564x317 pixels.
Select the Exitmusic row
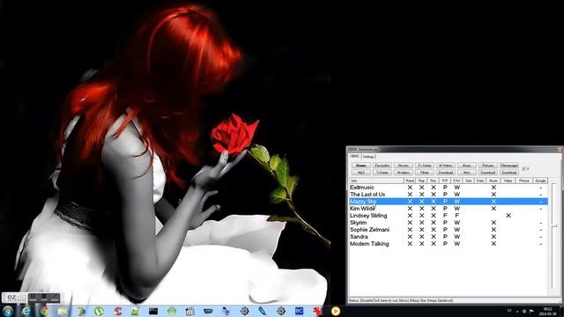pyautogui.click(x=449, y=188)
